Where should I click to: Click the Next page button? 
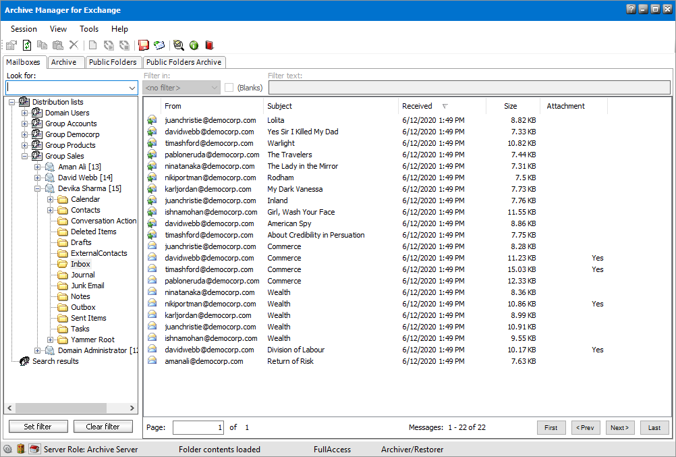click(620, 428)
